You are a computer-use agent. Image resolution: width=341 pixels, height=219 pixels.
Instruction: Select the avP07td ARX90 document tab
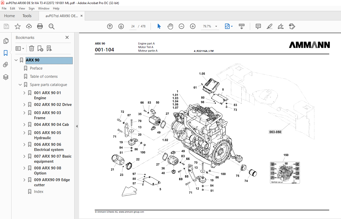pos(61,16)
